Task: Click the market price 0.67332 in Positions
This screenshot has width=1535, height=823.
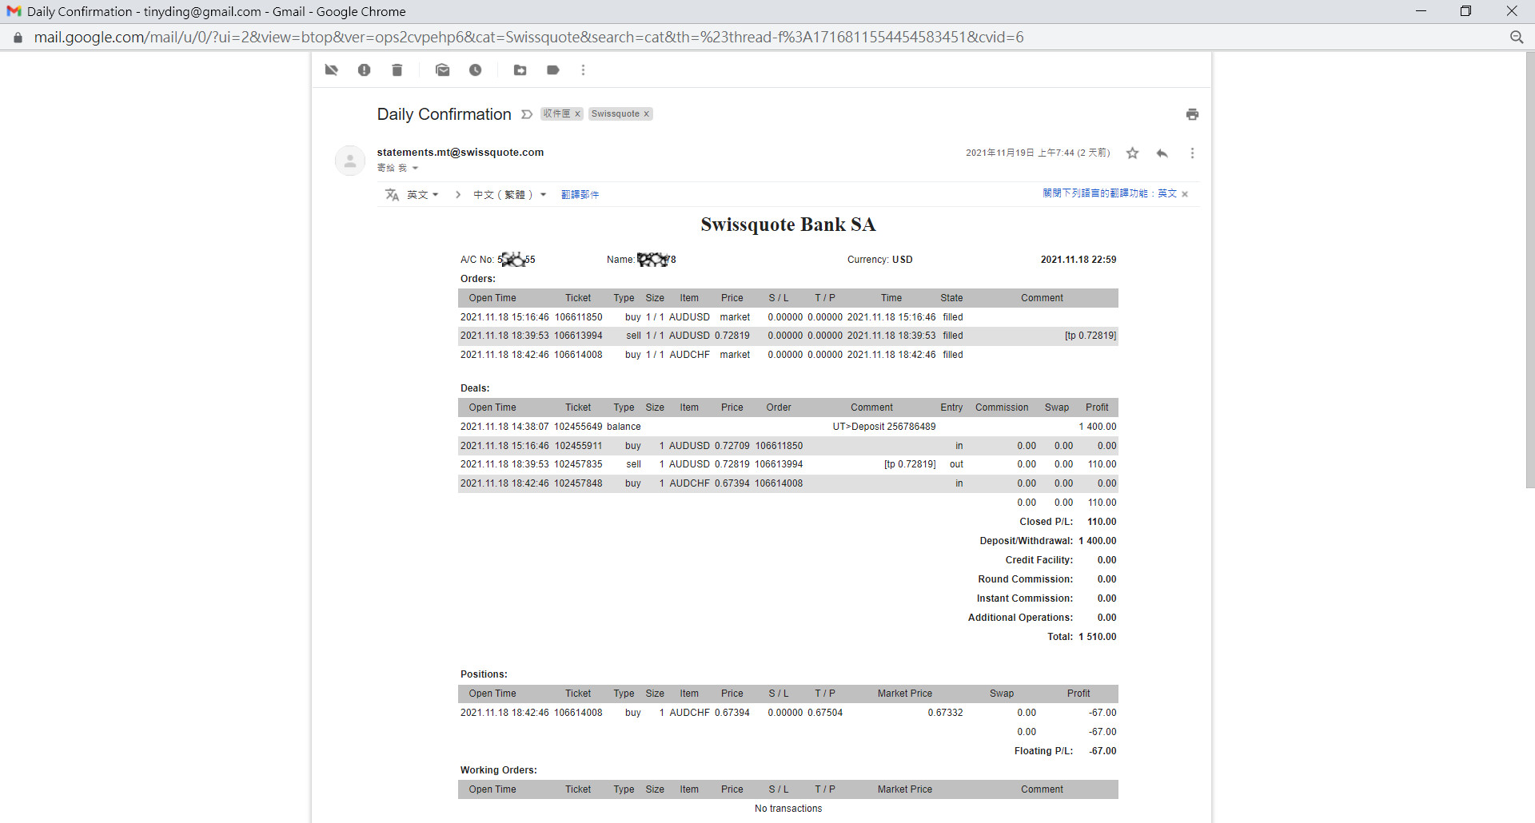Action: (x=946, y=713)
